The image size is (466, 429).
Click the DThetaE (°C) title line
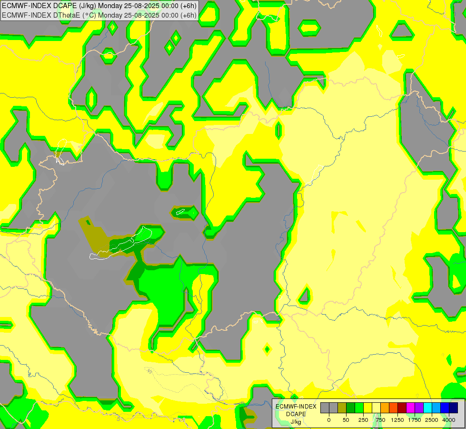[99, 15]
